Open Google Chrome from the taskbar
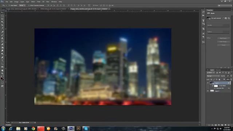 [33, 128]
